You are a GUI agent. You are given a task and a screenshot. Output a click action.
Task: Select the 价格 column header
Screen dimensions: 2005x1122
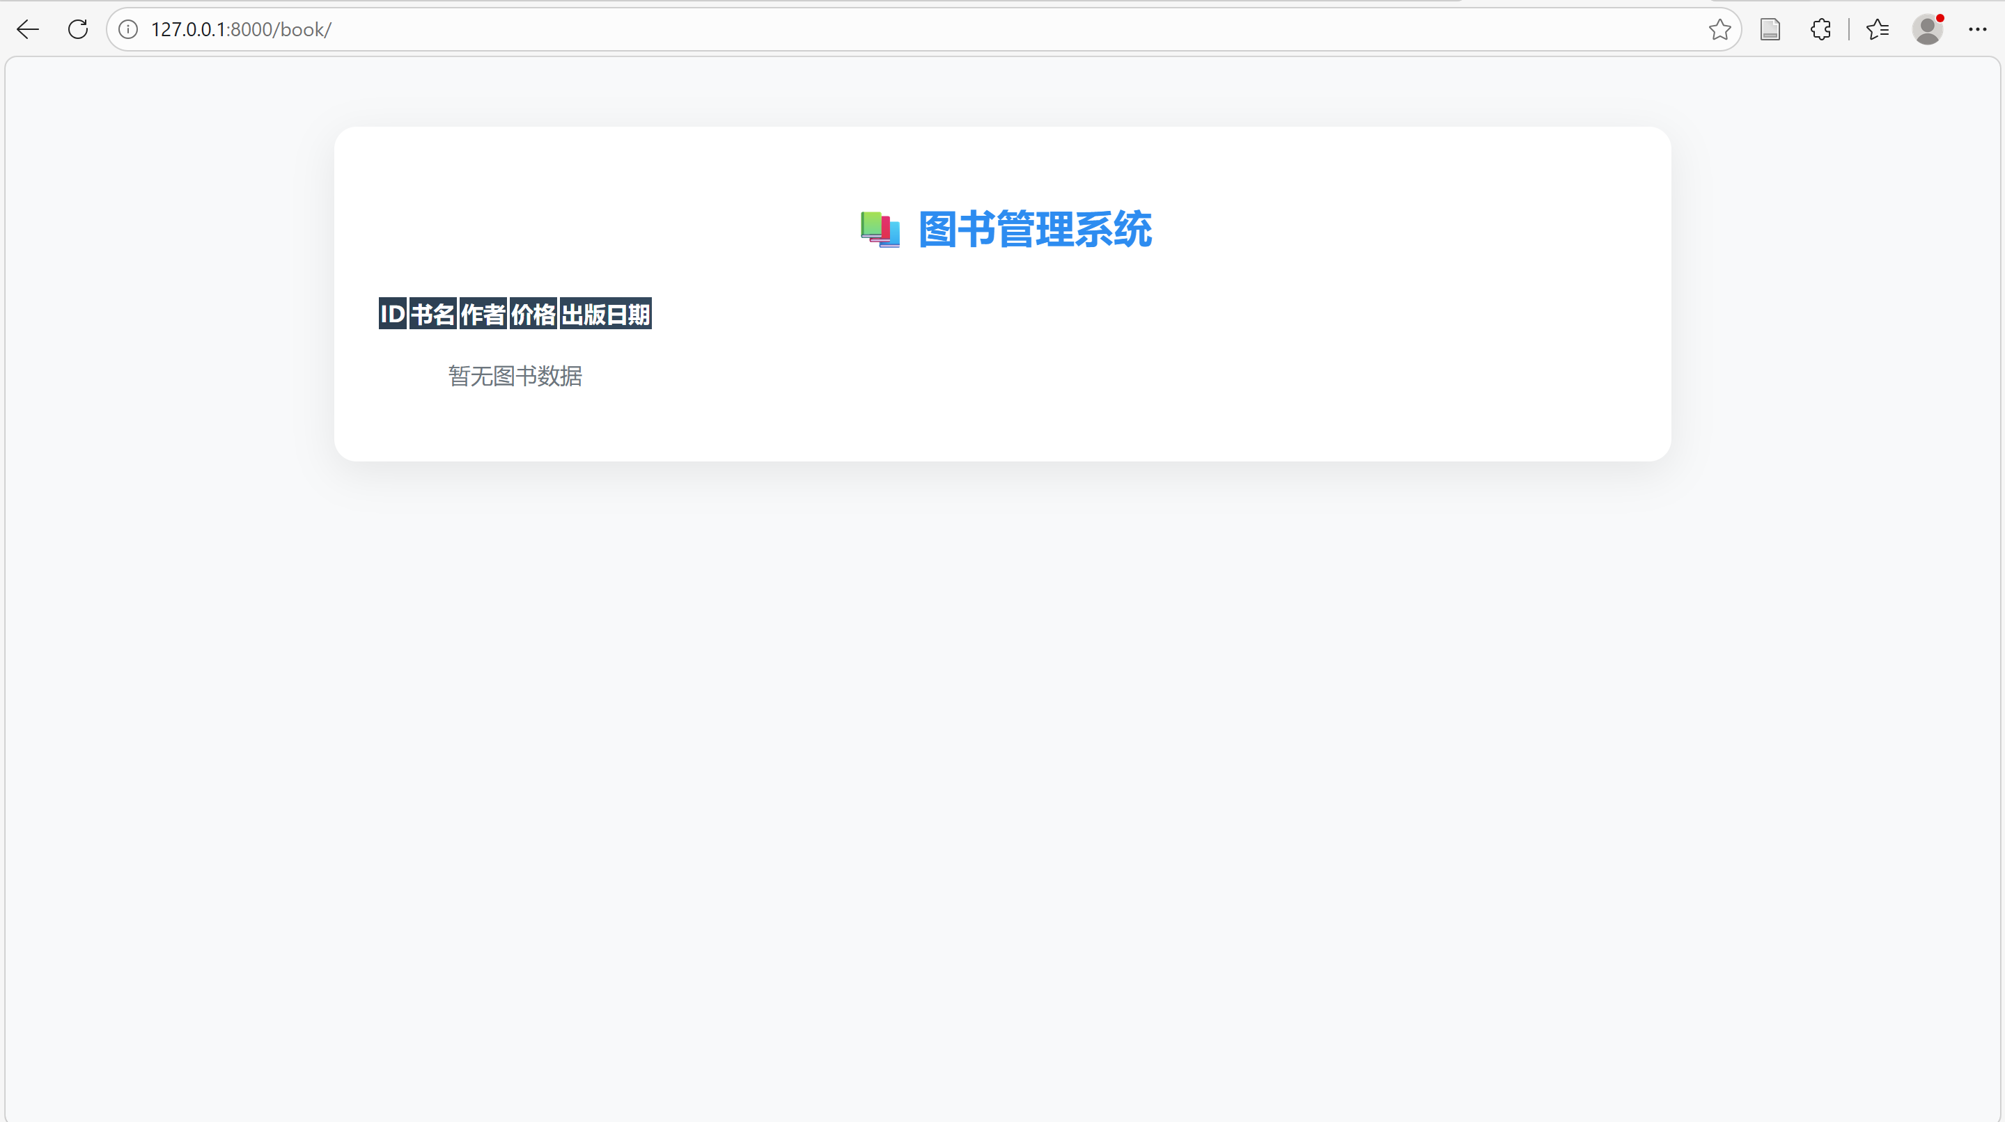pos(533,315)
